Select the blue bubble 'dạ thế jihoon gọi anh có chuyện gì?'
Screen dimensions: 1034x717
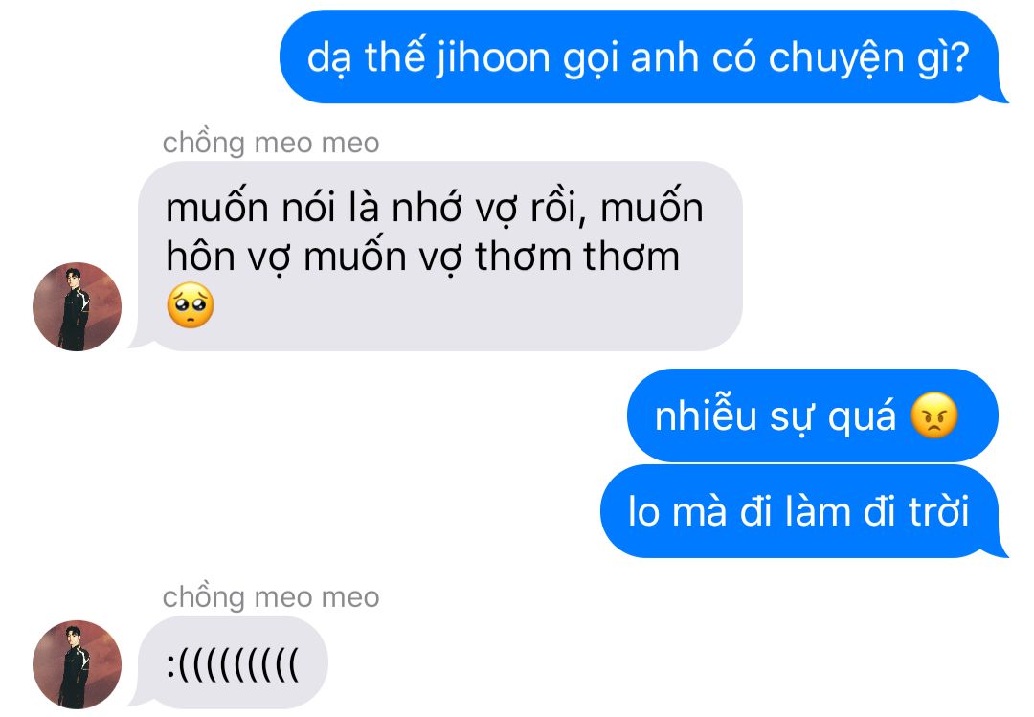pyautogui.click(x=643, y=56)
